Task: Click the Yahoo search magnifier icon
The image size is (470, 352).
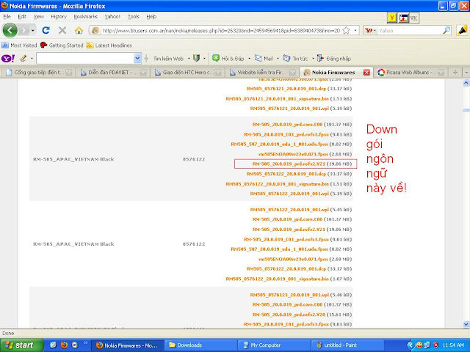Action: (x=446, y=30)
